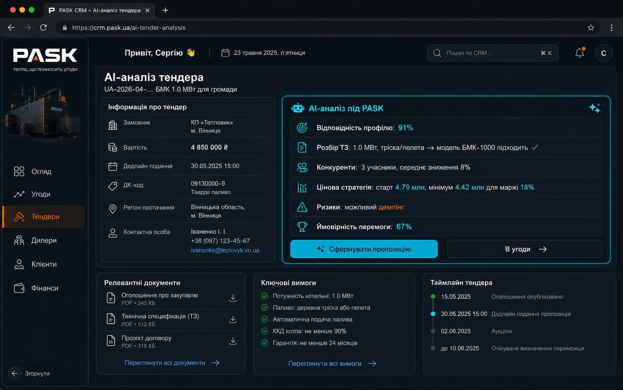Click the green check after БМК-1000 підходить
The image size is (623, 390).
point(535,147)
